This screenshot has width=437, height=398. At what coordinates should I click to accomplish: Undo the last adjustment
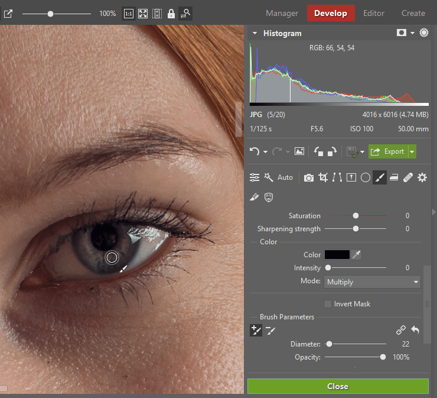[255, 151]
